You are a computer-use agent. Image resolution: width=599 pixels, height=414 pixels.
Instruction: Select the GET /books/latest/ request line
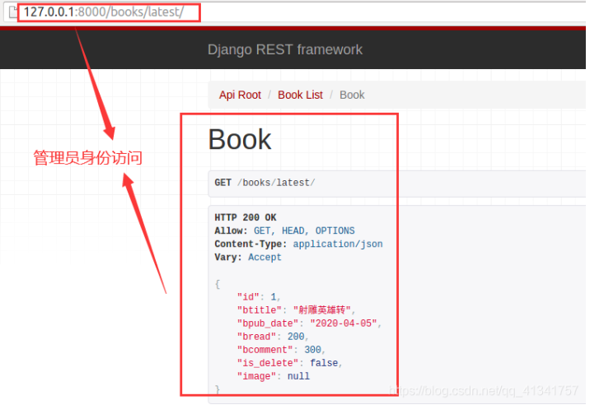pos(264,183)
